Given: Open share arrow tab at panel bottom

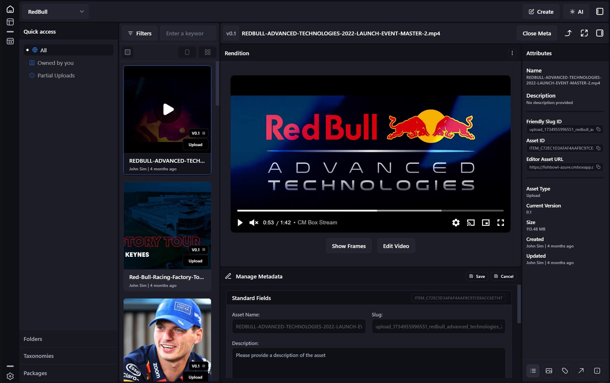Looking at the screenshot, I should [581, 371].
